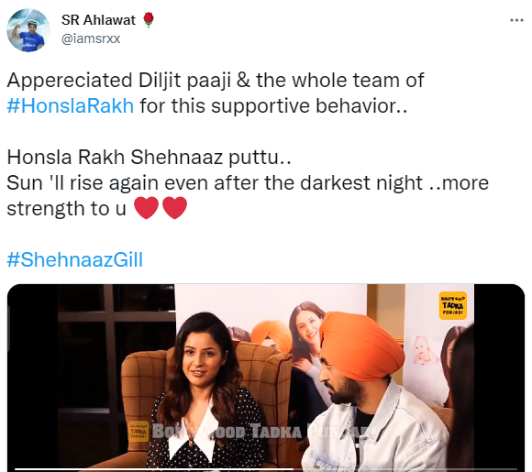Open the #ShehnaazGill hashtag
The width and height of the screenshot is (532, 472).
[x=75, y=259]
